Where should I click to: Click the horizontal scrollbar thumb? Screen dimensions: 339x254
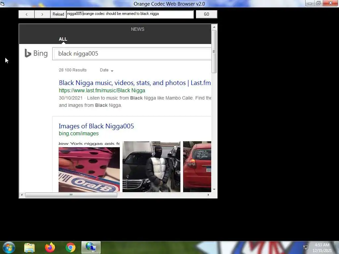71,195
